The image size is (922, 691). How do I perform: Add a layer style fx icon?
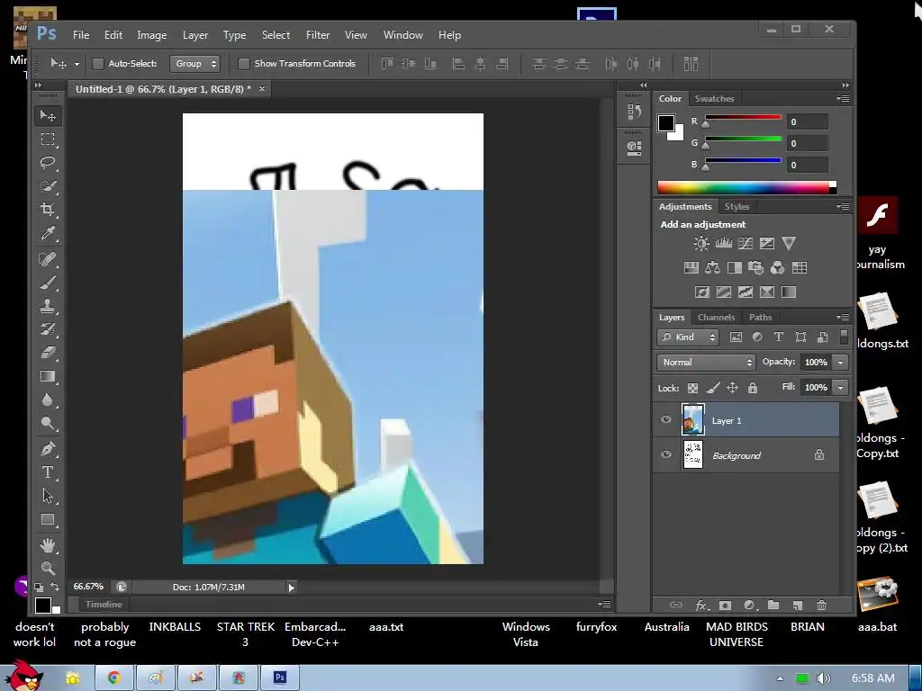pos(701,606)
